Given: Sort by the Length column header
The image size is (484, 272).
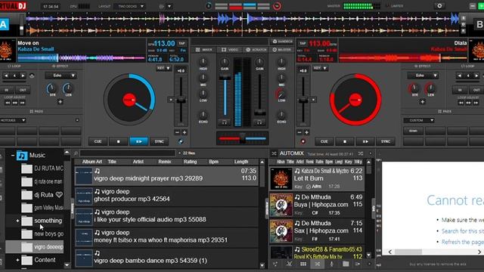Looking at the screenshot, I should [x=241, y=162].
